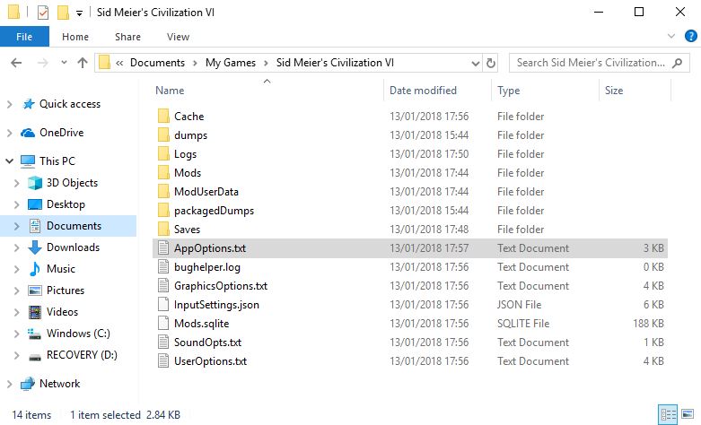The height and width of the screenshot is (425, 701).
Task: Select Downloads in navigation pane
Action: [x=73, y=247]
